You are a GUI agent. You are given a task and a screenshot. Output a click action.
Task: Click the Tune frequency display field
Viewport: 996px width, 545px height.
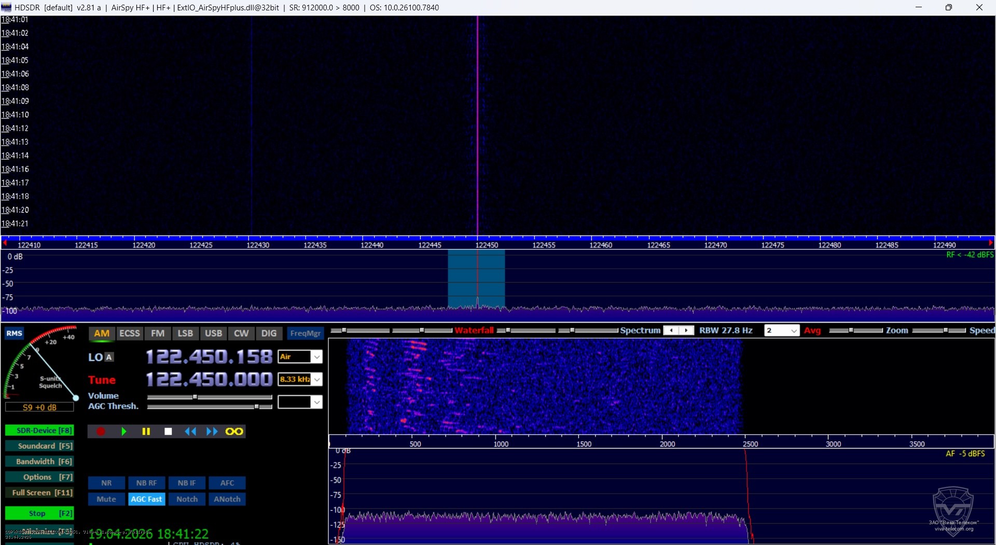coord(209,379)
